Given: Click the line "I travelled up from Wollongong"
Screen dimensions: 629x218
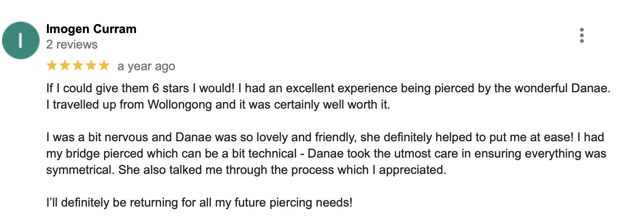Looking at the screenshot, I should click(219, 105).
